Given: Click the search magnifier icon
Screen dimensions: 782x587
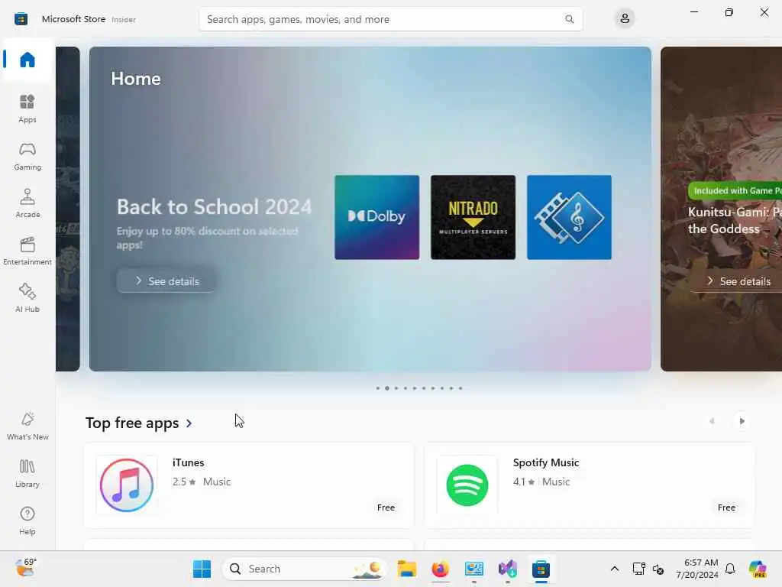Looking at the screenshot, I should click(569, 19).
